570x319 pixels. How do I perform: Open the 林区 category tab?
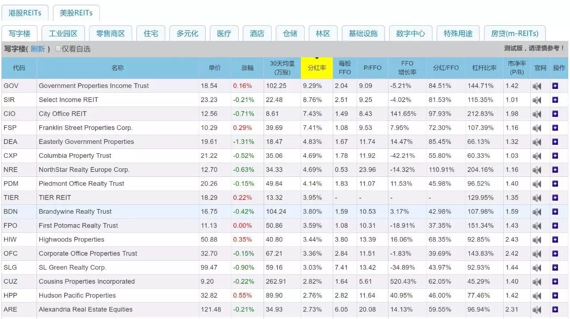[323, 33]
